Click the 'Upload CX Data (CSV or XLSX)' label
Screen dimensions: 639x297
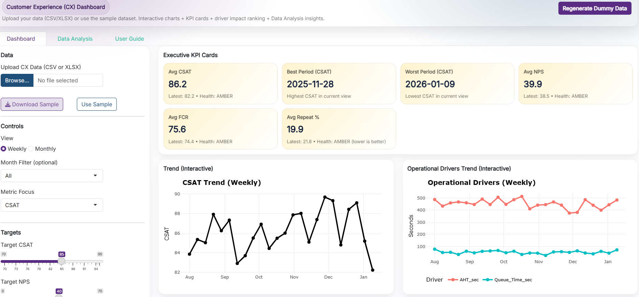point(41,67)
